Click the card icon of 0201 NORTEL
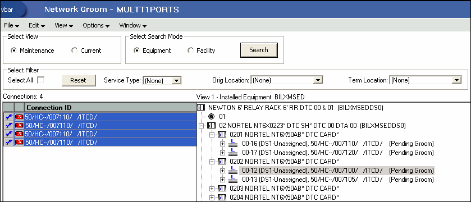The image size is (471, 202). (x=222, y=134)
